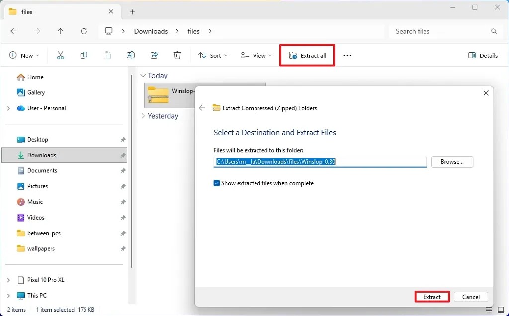Open the View dropdown
Viewport: 509px width, 316px height.
point(255,55)
